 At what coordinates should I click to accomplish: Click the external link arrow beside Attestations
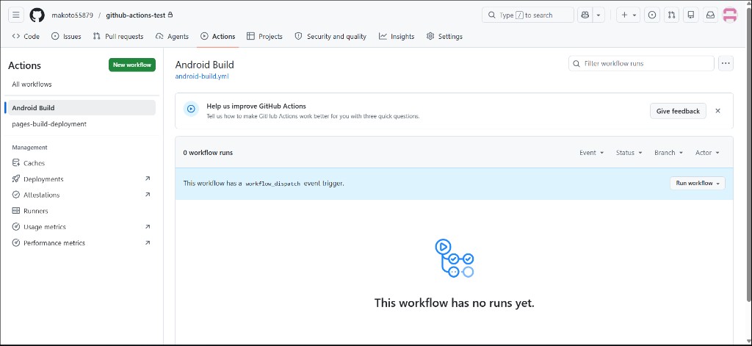(x=147, y=195)
